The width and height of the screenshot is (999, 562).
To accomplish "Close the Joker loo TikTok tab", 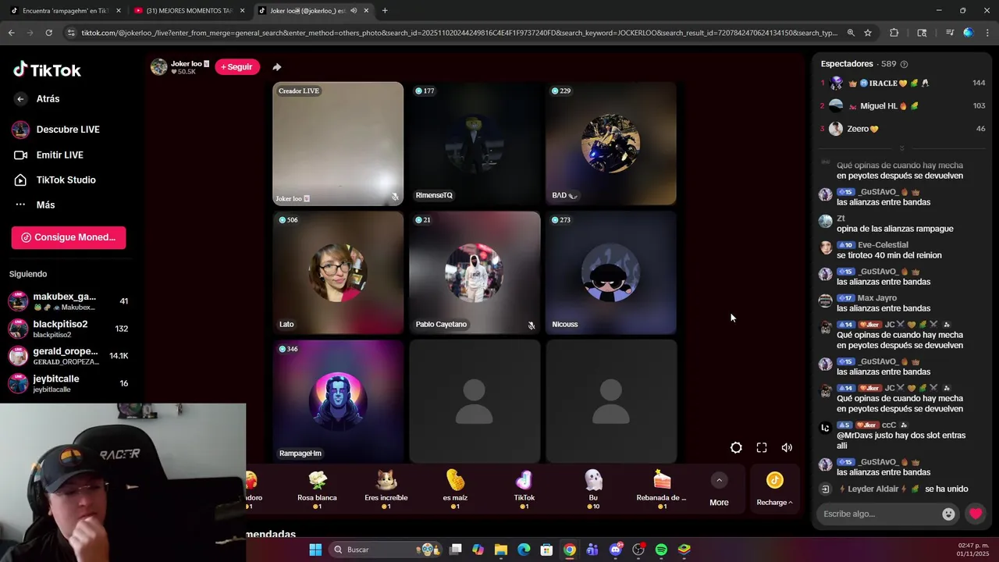I will point(365,11).
